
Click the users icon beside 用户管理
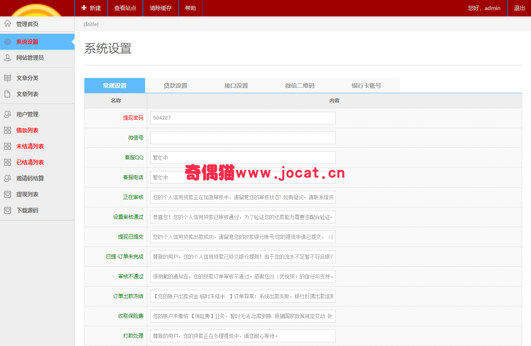[8, 114]
